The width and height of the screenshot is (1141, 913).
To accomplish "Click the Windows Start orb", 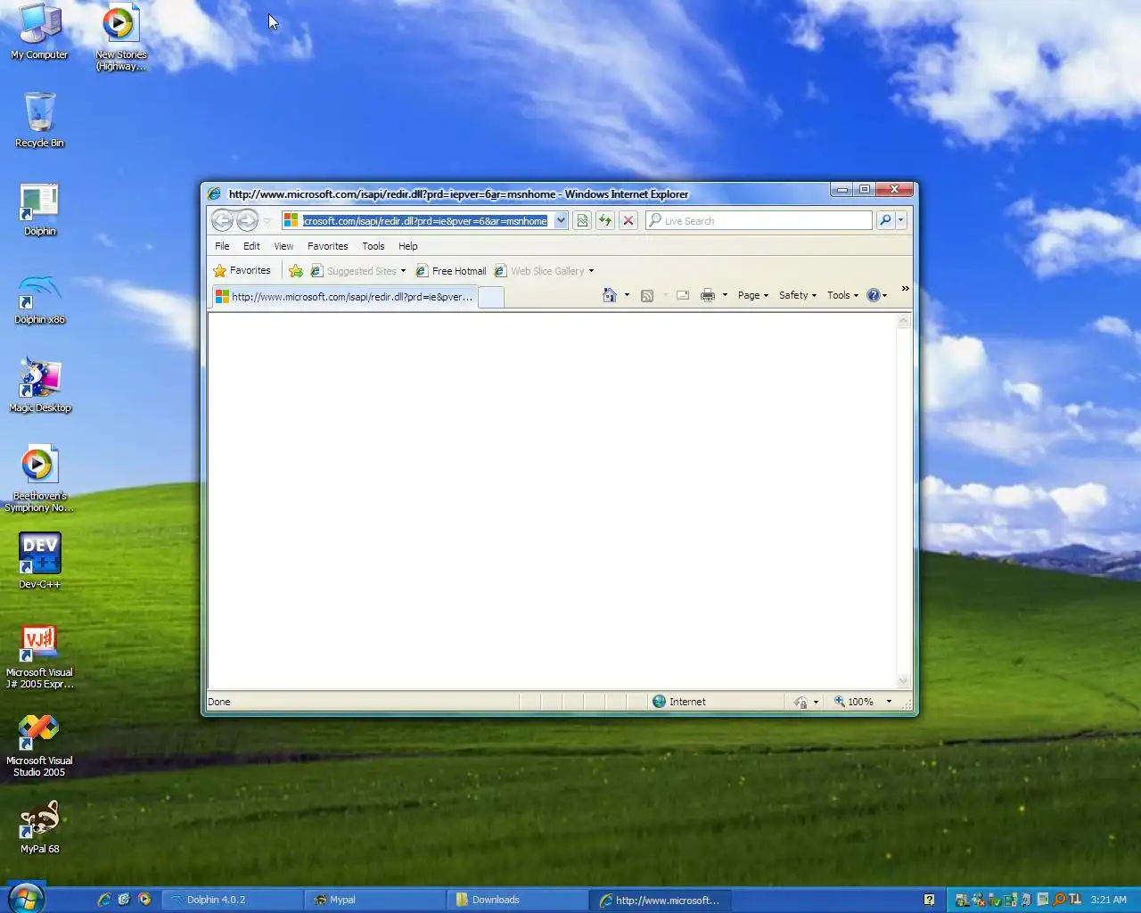I will click(24, 898).
